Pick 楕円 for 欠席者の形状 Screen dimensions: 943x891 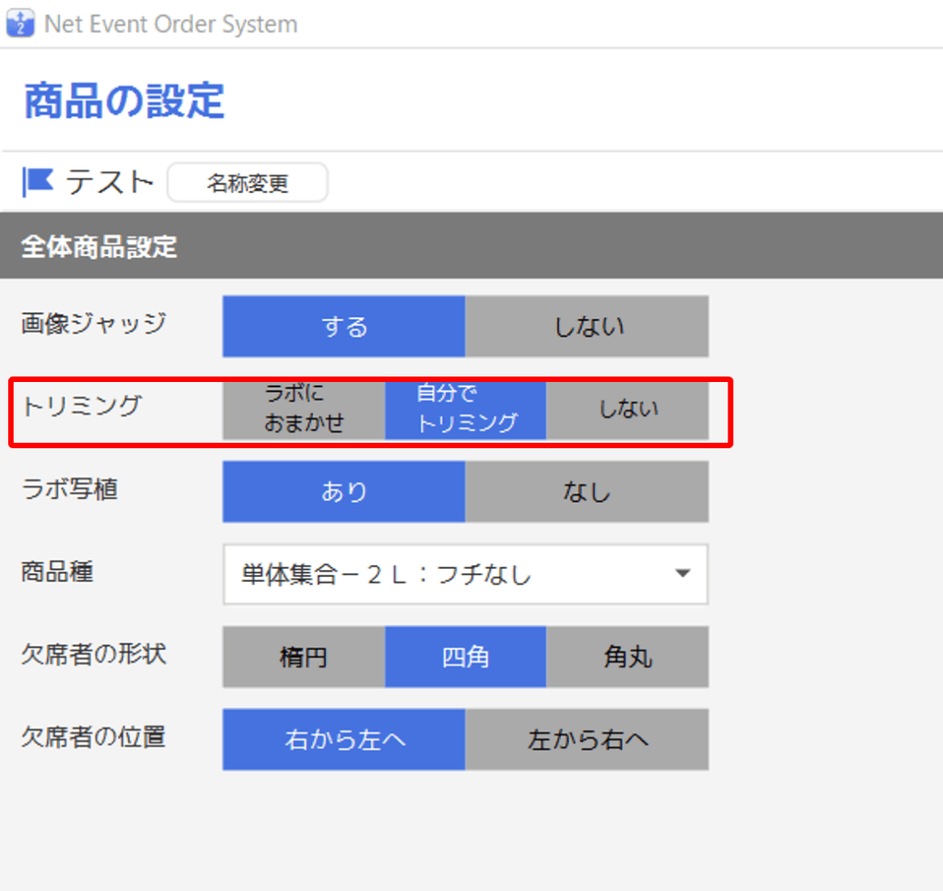pyautogui.click(x=304, y=656)
